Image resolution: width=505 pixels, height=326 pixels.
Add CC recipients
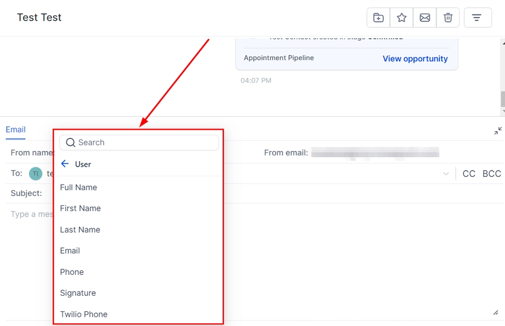click(x=469, y=174)
